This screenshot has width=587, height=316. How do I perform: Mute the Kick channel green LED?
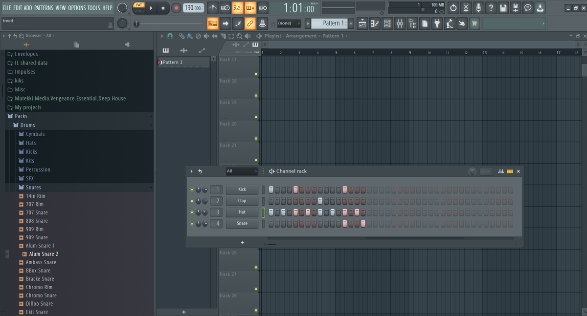192,190
